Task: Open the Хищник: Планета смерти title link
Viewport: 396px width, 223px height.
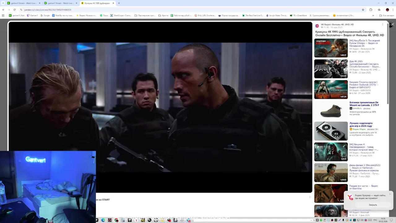Action: click(x=364, y=85)
